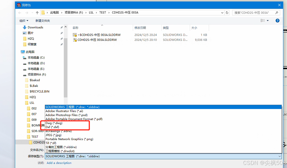Open the view options dropdown arrow
Viewport: 287px width, 168px height.
tap(268, 21)
